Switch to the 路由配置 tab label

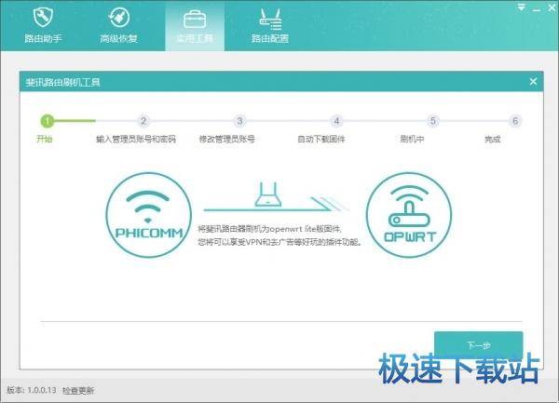pyautogui.click(x=270, y=38)
